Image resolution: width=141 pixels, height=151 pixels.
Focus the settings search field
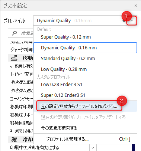click(x=21, y=33)
